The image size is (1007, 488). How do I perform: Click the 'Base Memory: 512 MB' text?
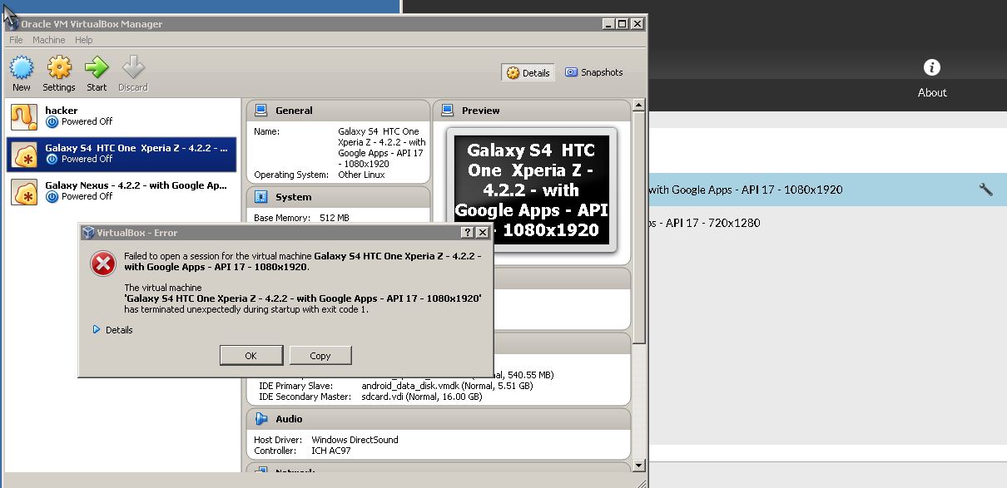coord(301,218)
